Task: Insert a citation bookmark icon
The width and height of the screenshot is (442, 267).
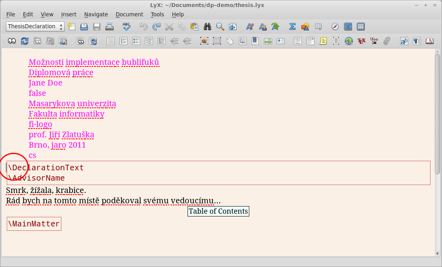Action: point(255,41)
